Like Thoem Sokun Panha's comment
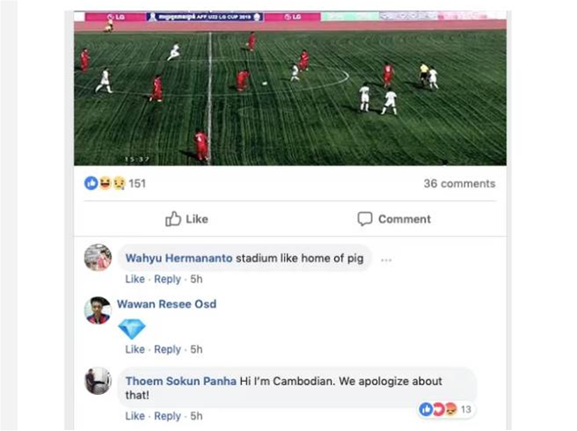 (135, 416)
